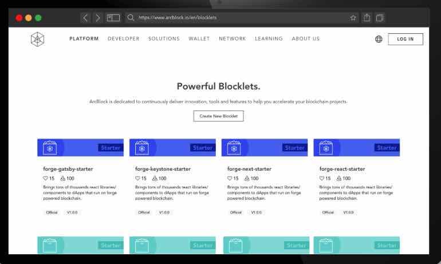Open the PLATFORM menu
Viewport: 441px width, 264px height.
(84, 39)
